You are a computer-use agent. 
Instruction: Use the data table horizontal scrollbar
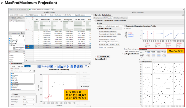click(43, 61)
